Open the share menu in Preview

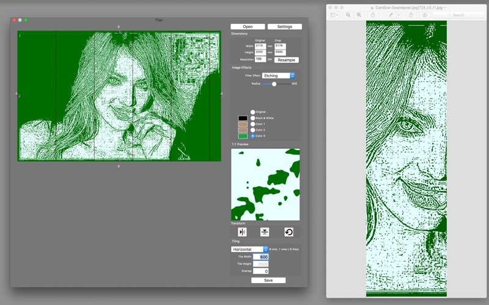click(373, 15)
